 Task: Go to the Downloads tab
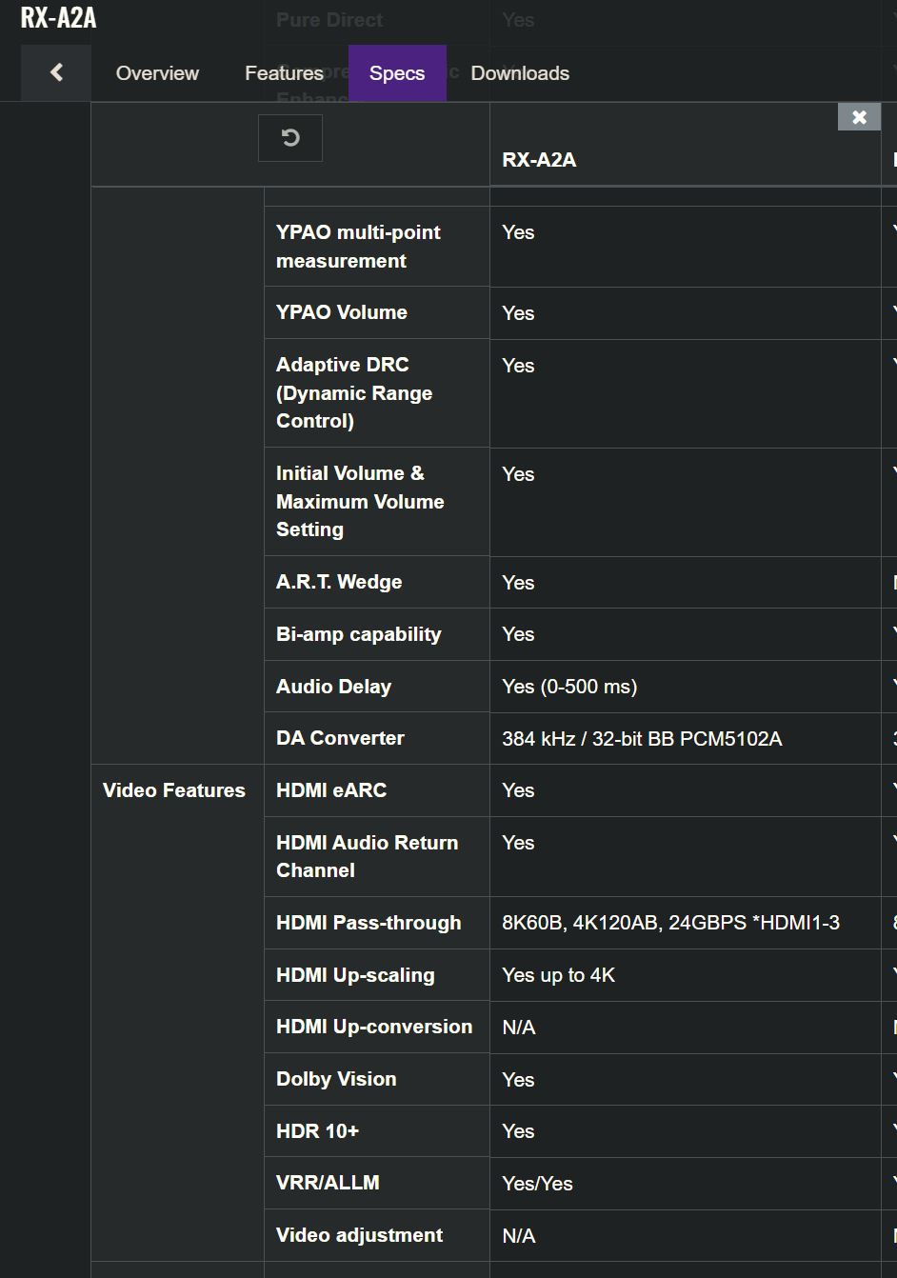coord(520,73)
